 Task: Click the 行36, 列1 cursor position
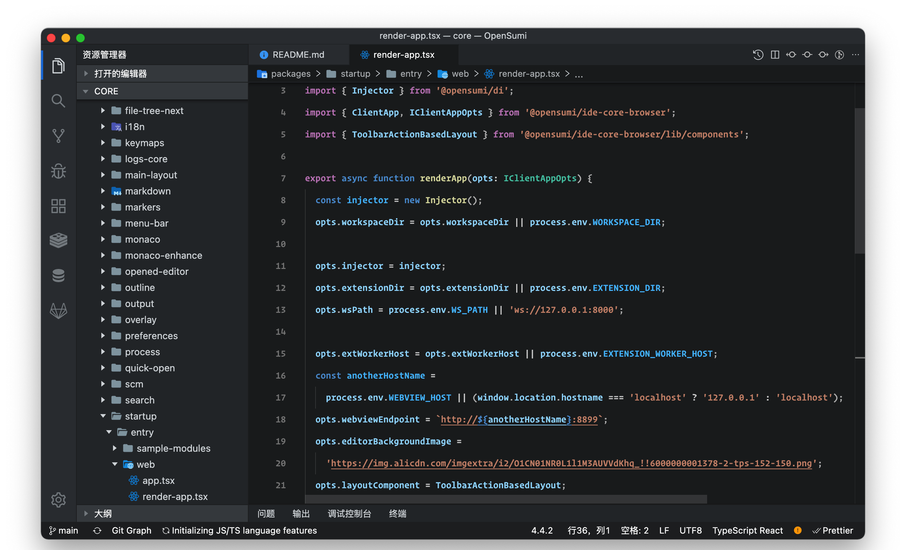[588, 531]
